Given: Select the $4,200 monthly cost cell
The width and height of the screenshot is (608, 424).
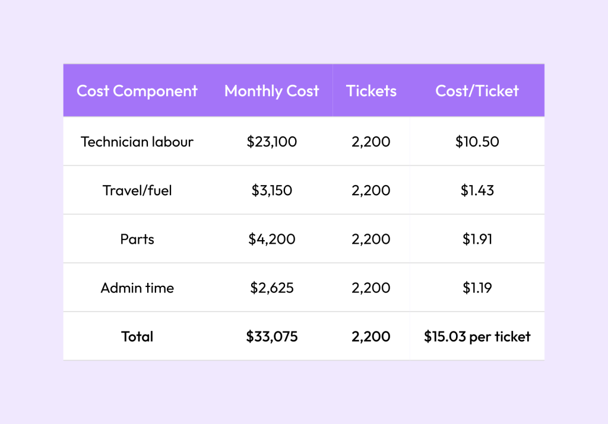Looking at the screenshot, I should tap(272, 239).
